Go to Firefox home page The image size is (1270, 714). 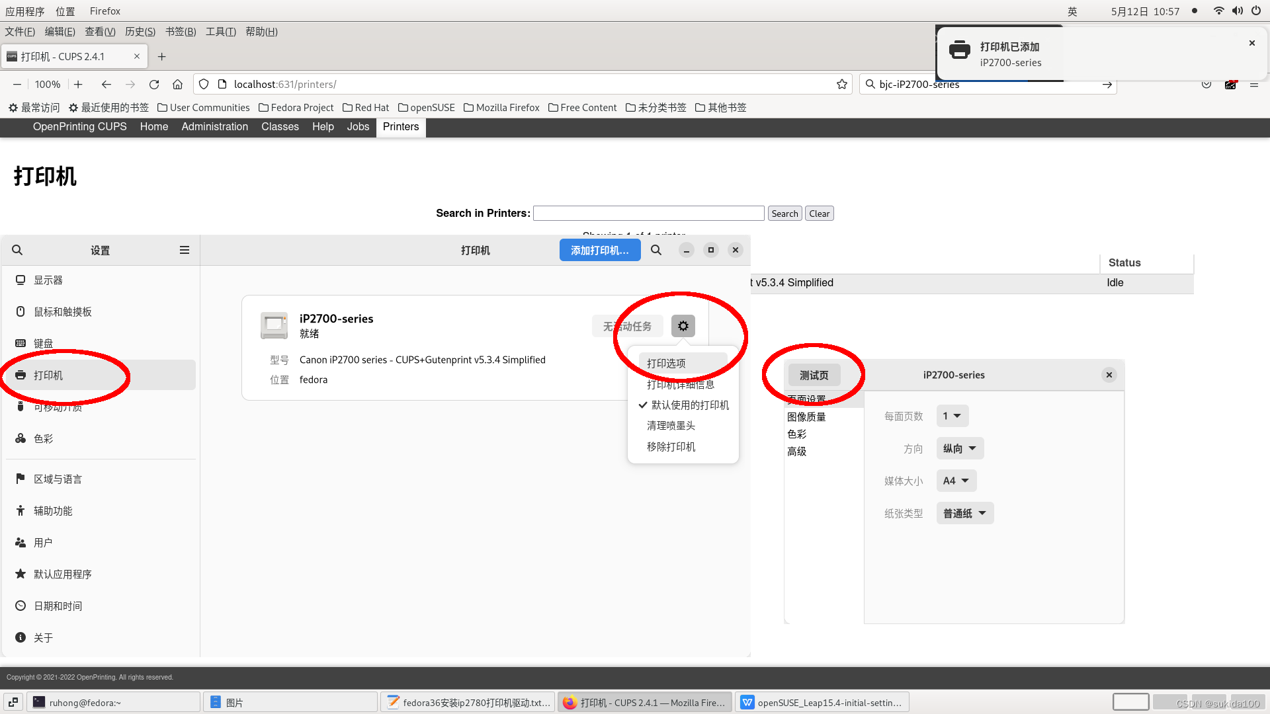pos(177,84)
